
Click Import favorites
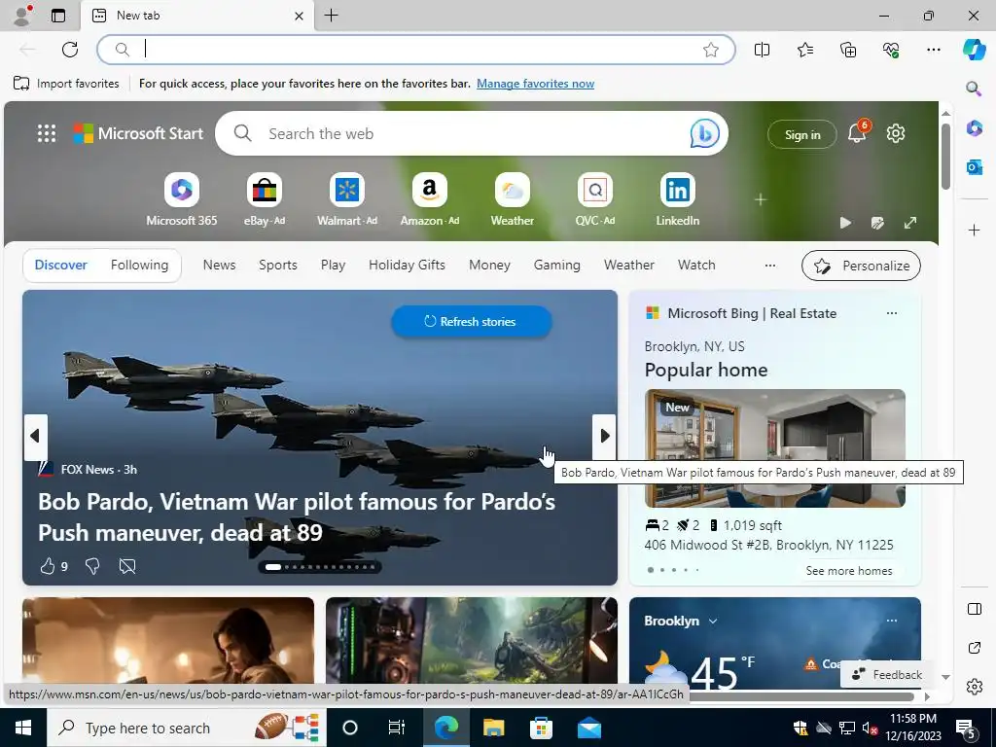click(x=66, y=84)
